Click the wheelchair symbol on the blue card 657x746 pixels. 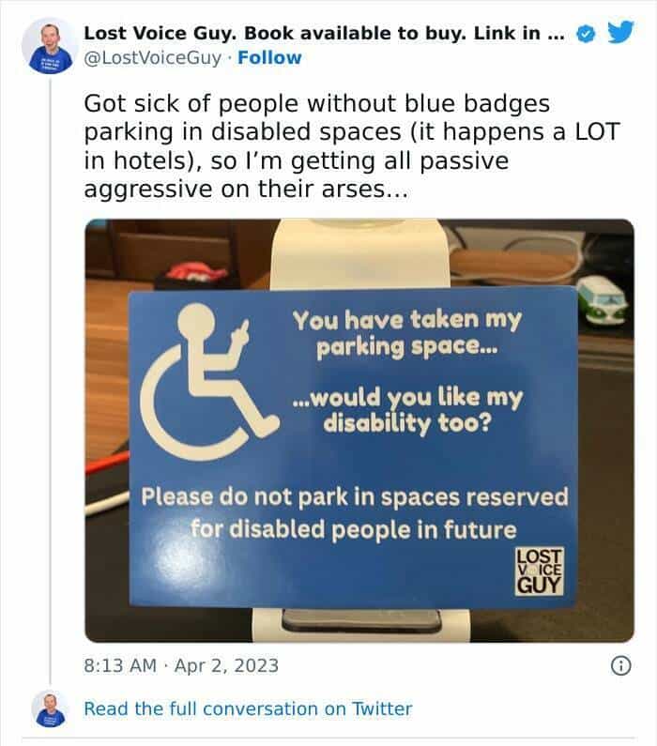209,381
